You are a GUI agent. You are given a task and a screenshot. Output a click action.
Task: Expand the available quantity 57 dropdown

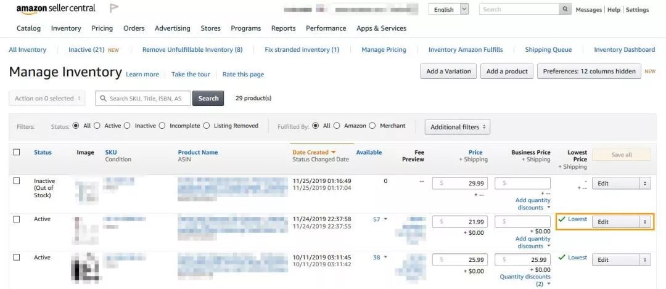click(385, 219)
